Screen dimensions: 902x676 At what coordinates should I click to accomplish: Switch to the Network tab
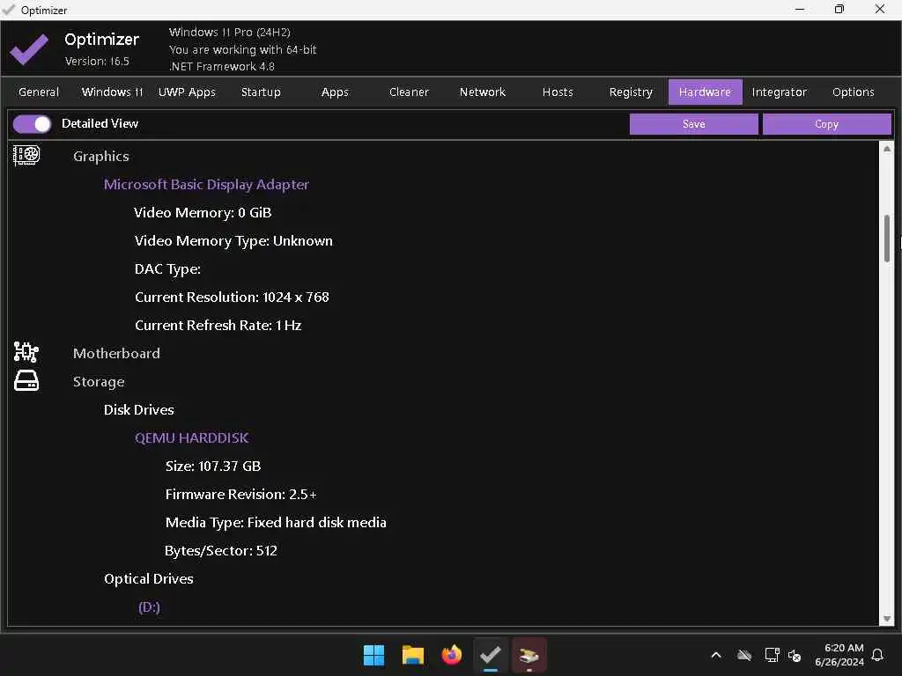click(x=483, y=92)
